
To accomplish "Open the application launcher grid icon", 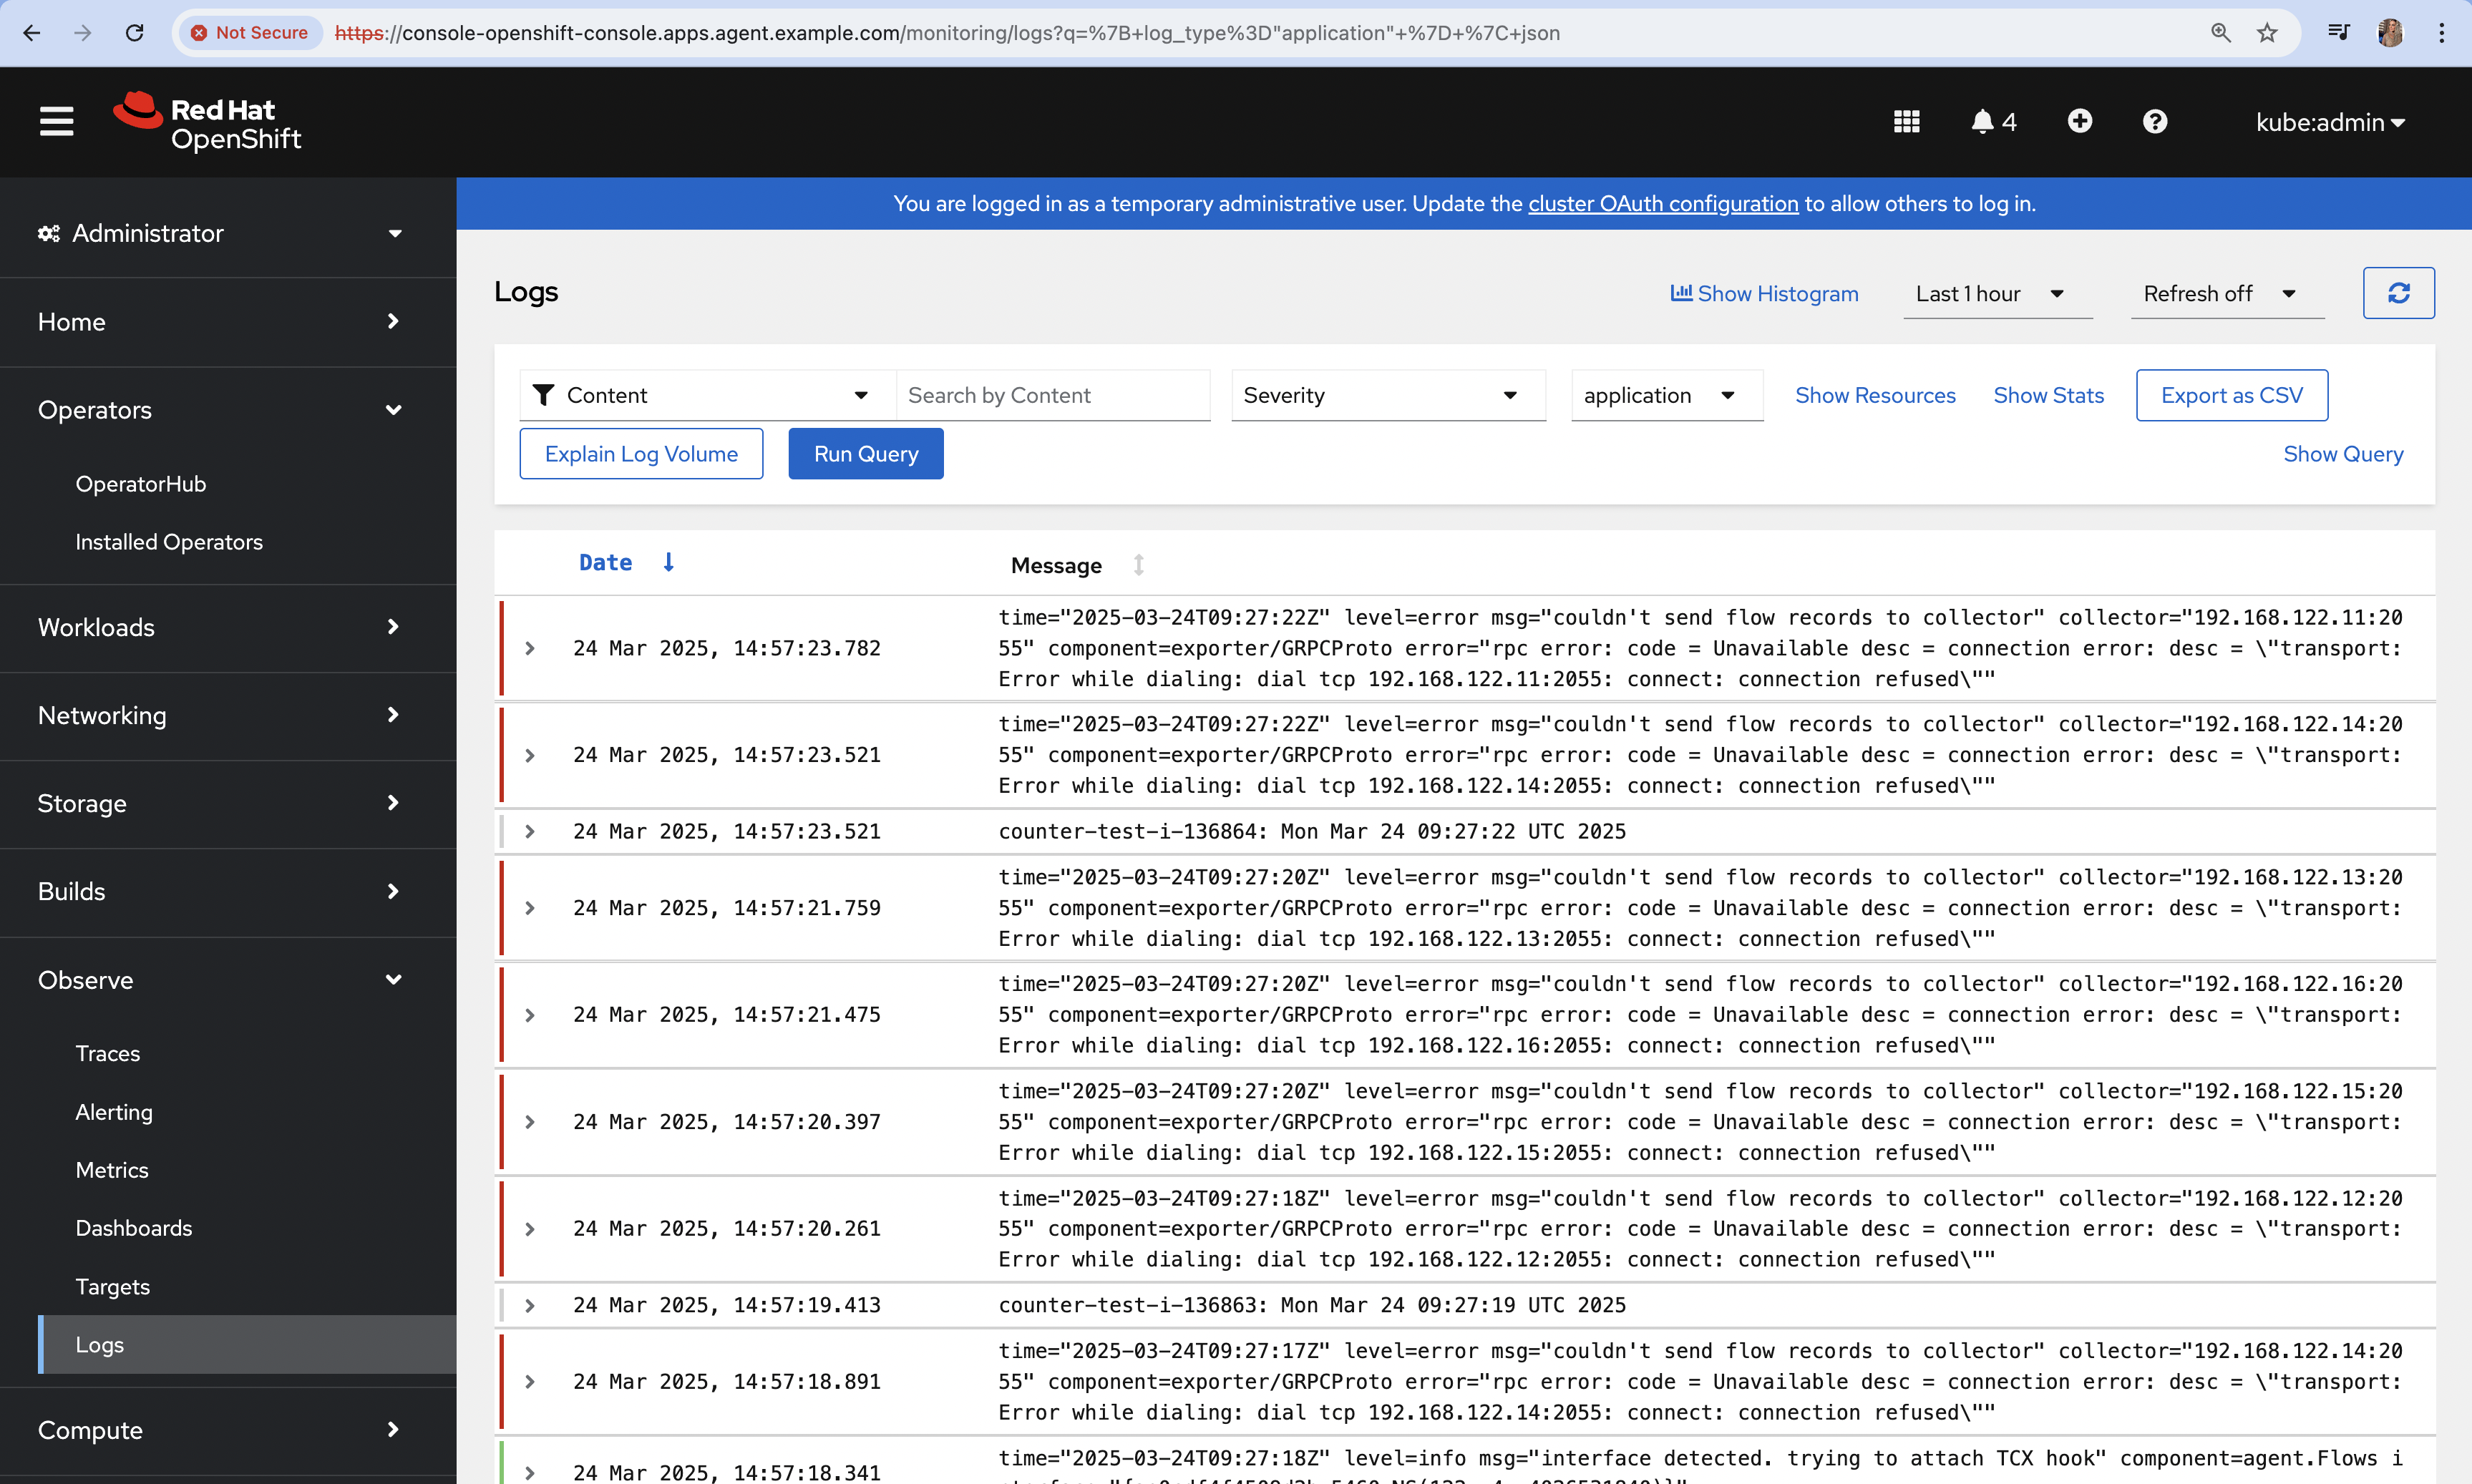I will [x=1906, y=121].
